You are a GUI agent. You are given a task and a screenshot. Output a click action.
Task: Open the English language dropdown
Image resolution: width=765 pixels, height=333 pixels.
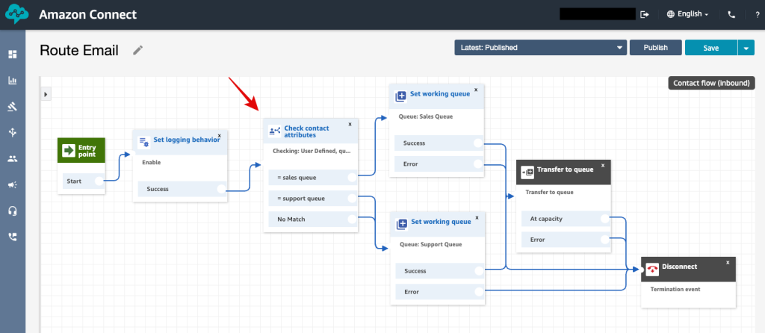pos(688,14)
